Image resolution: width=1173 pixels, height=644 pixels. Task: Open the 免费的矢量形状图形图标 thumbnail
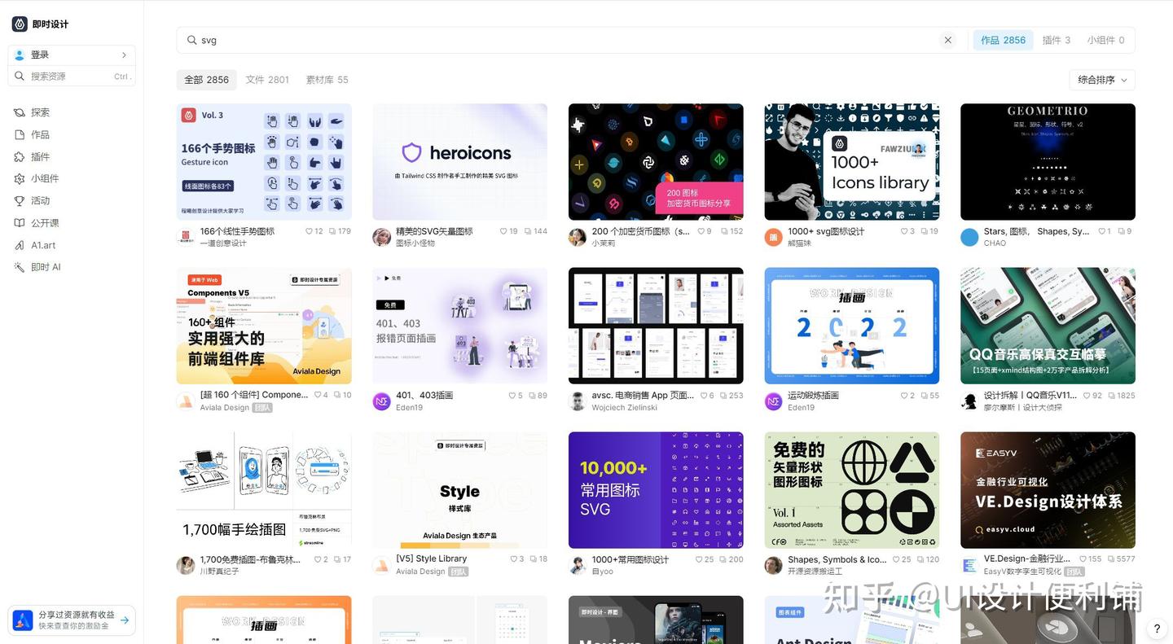click(x=852, y=490)
